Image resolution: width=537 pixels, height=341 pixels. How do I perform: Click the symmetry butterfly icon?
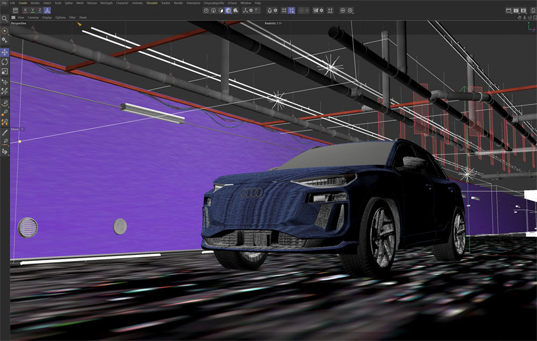(315, 11)
